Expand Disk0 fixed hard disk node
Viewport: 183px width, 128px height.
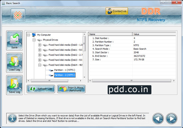point(40,45)
